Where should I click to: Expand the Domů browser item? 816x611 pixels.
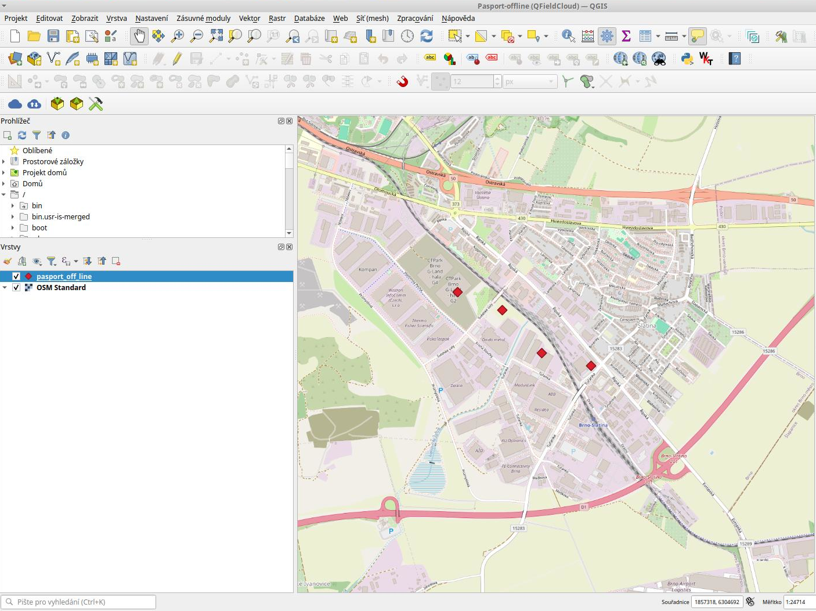pos(4,184)
